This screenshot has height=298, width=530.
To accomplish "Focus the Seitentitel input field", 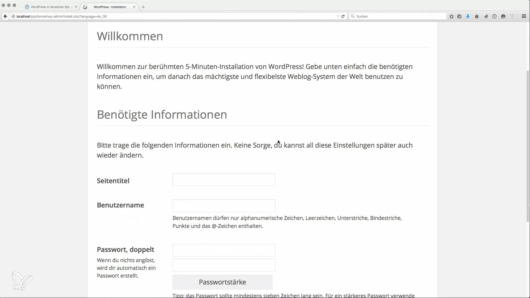I will tap(224, 180).
